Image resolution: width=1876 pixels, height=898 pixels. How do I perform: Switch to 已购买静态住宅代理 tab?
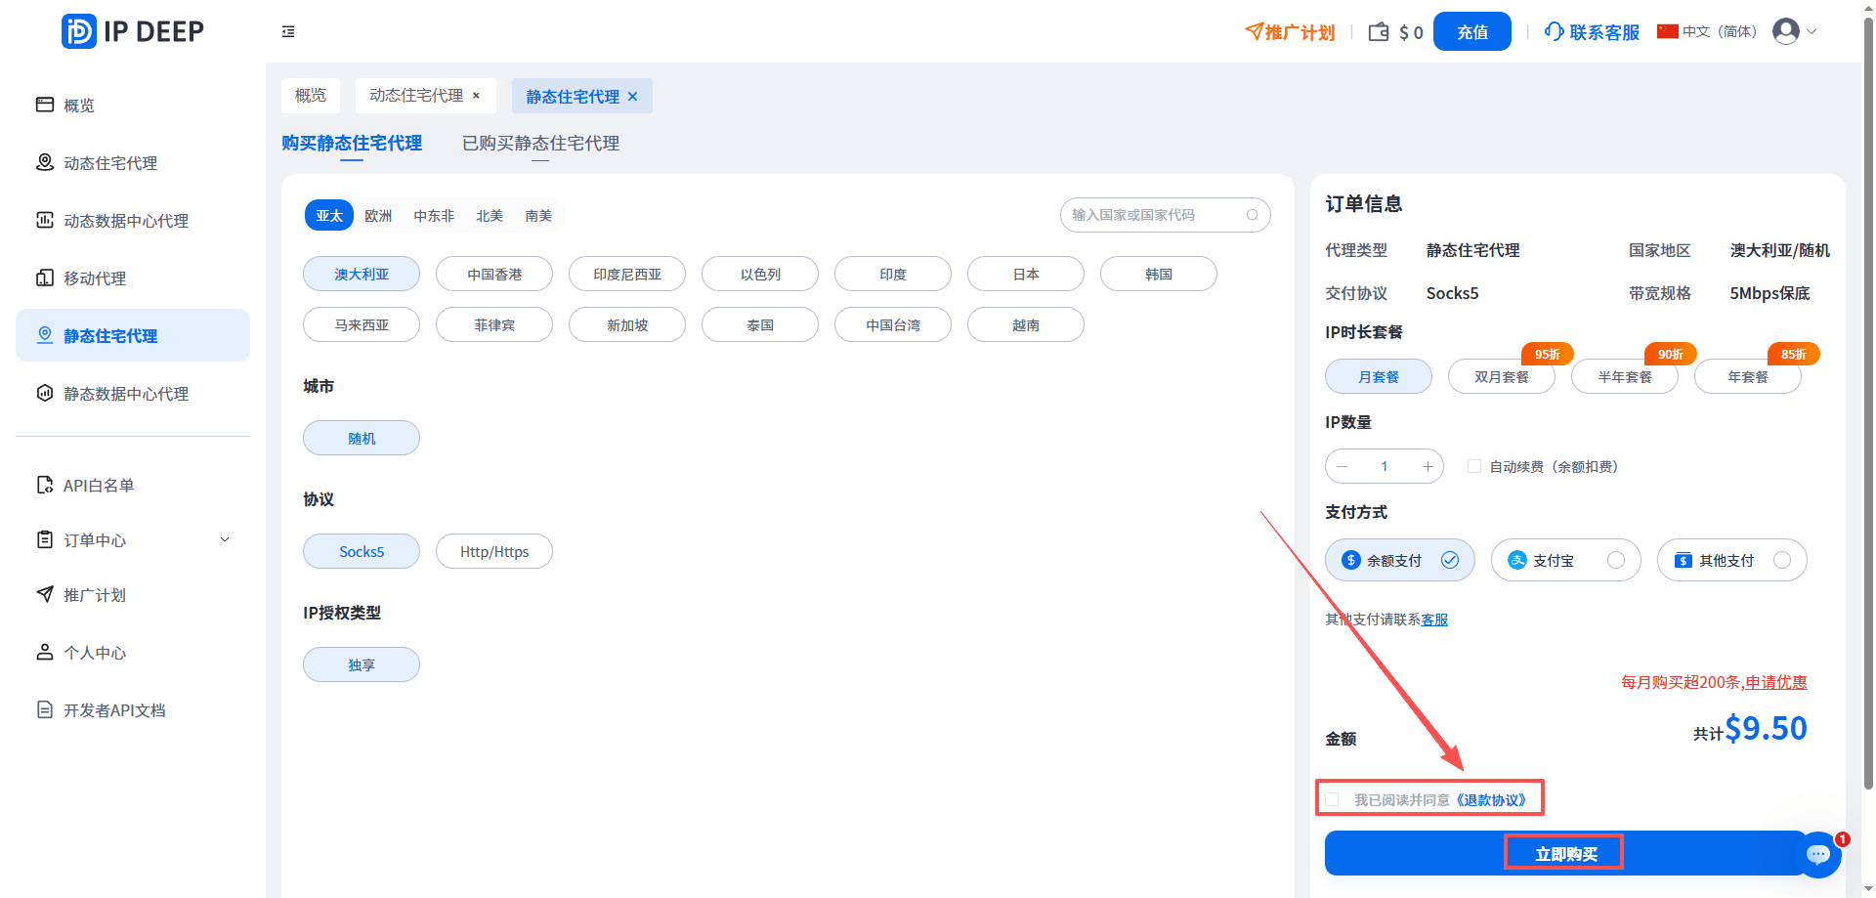pos(540,144)
